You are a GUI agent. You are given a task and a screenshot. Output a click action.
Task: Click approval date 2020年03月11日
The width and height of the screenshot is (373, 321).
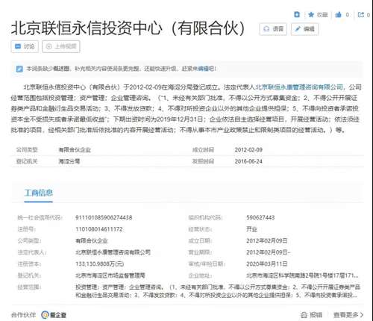pos(267,264)
